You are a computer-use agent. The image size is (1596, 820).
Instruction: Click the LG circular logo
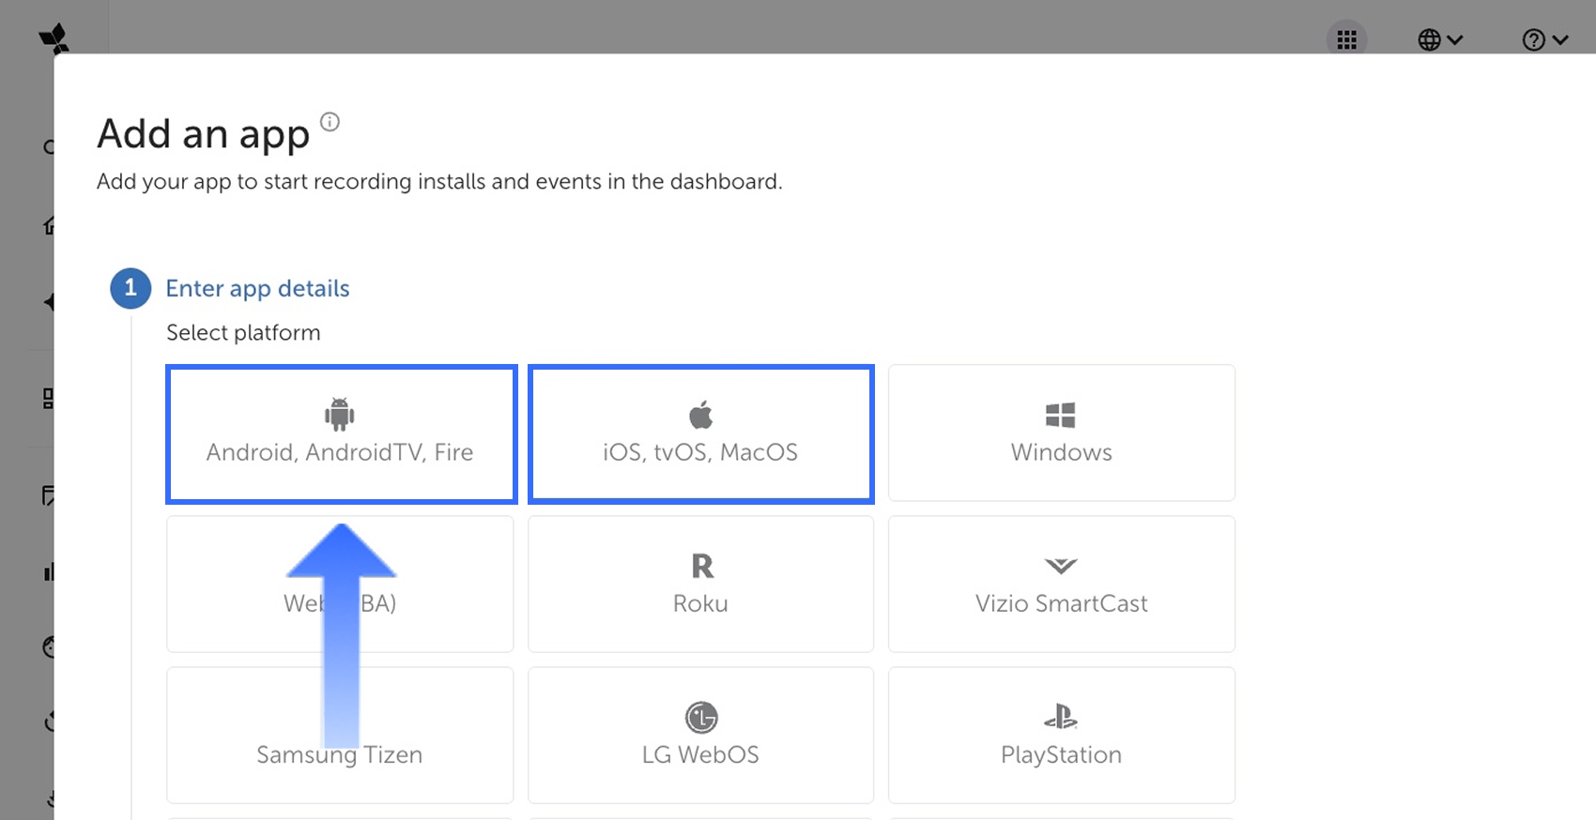(x=700, y=718)
